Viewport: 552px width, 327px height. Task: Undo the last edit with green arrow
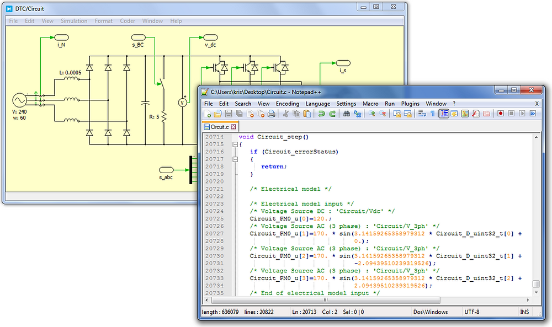click(x=321, y=114)
